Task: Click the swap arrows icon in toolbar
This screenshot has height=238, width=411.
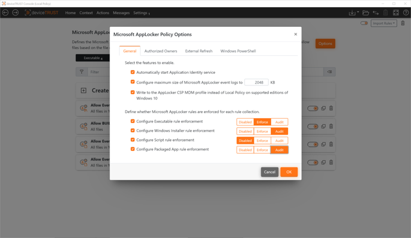Action: (x=375, y=13)
